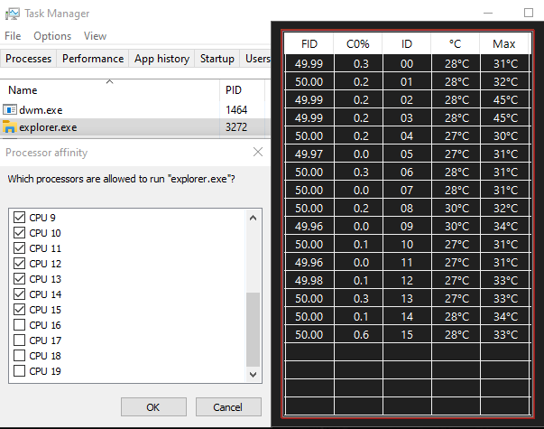
Task: Open the Options menu
Action: coord(52,36)
